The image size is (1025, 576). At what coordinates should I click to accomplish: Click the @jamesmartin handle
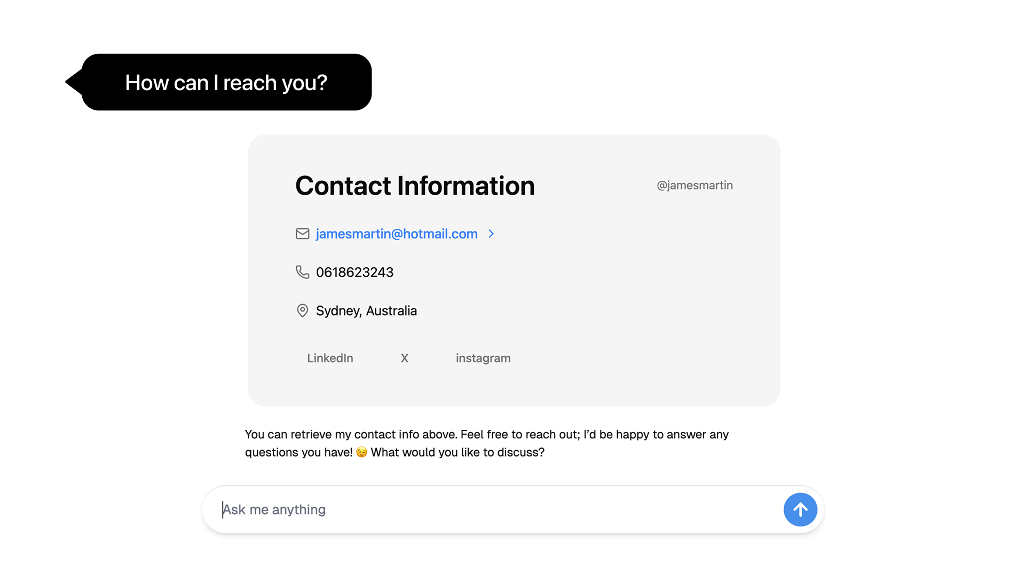694,185
